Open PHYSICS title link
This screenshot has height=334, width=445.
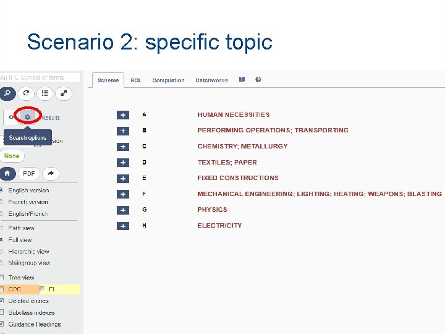(212, 210)
